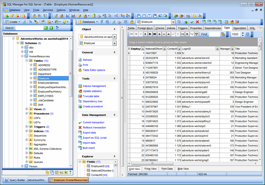
Task: Click the Print link in General panel
Action: (85, 65)
